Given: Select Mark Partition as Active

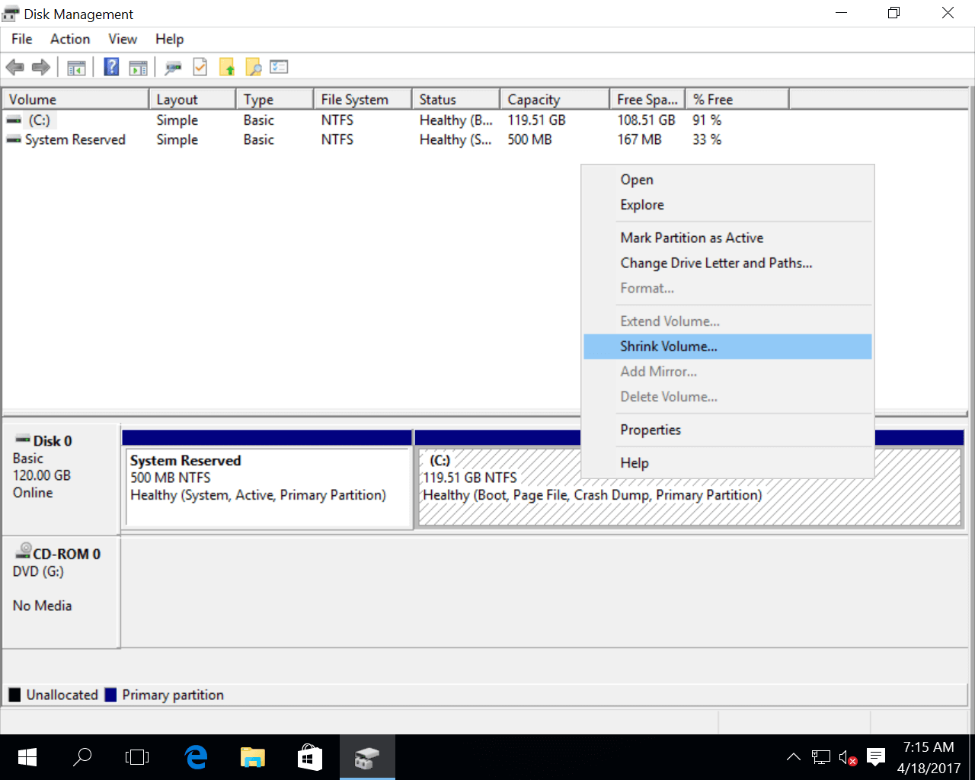Looking at the screenshot, I should [692, 238].
